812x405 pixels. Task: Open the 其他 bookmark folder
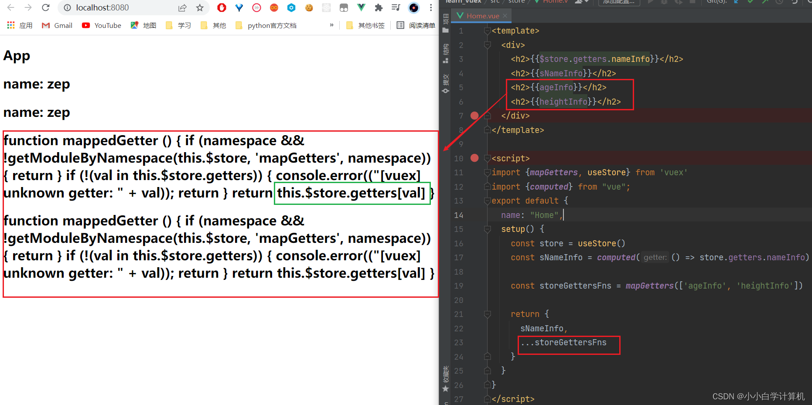[213, 25]
